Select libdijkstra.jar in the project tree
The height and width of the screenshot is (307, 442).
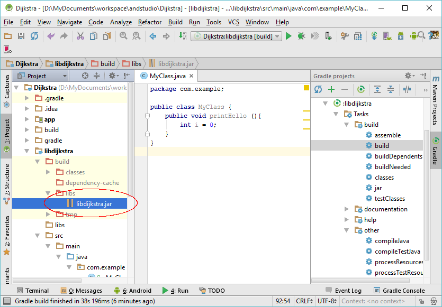[x=94, y=203]
